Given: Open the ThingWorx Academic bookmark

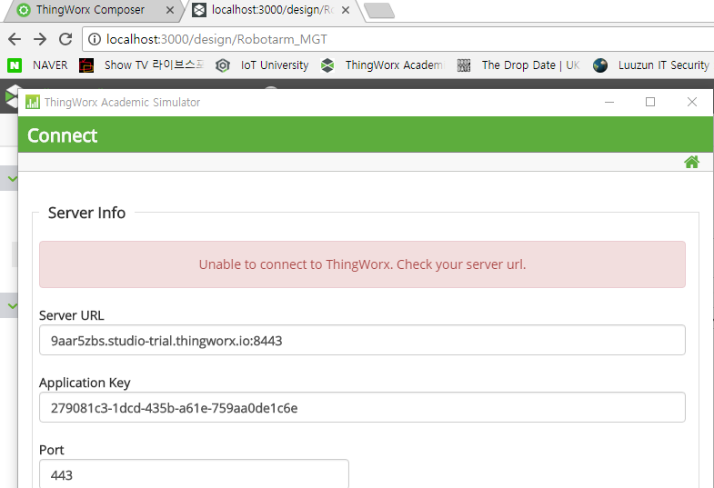Looking at the screenshot, I should pyautogui.click(x=382, y=65).
